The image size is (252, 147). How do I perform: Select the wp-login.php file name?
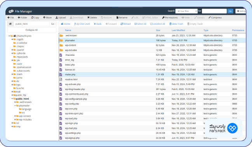tap(71, 123)
